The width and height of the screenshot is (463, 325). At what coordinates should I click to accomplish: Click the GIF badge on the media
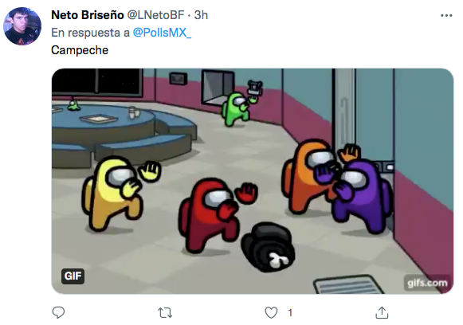73,276
